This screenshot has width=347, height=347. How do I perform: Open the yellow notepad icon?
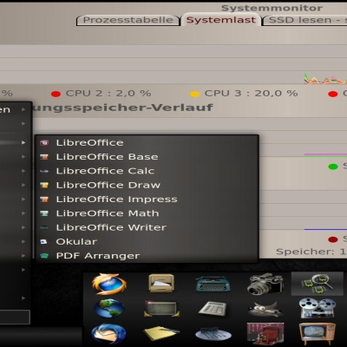161,334
